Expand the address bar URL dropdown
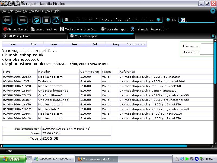 tap(159, 20)
